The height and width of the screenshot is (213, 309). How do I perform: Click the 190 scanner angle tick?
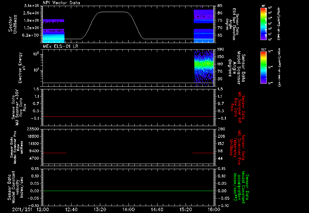pos(221,49)
